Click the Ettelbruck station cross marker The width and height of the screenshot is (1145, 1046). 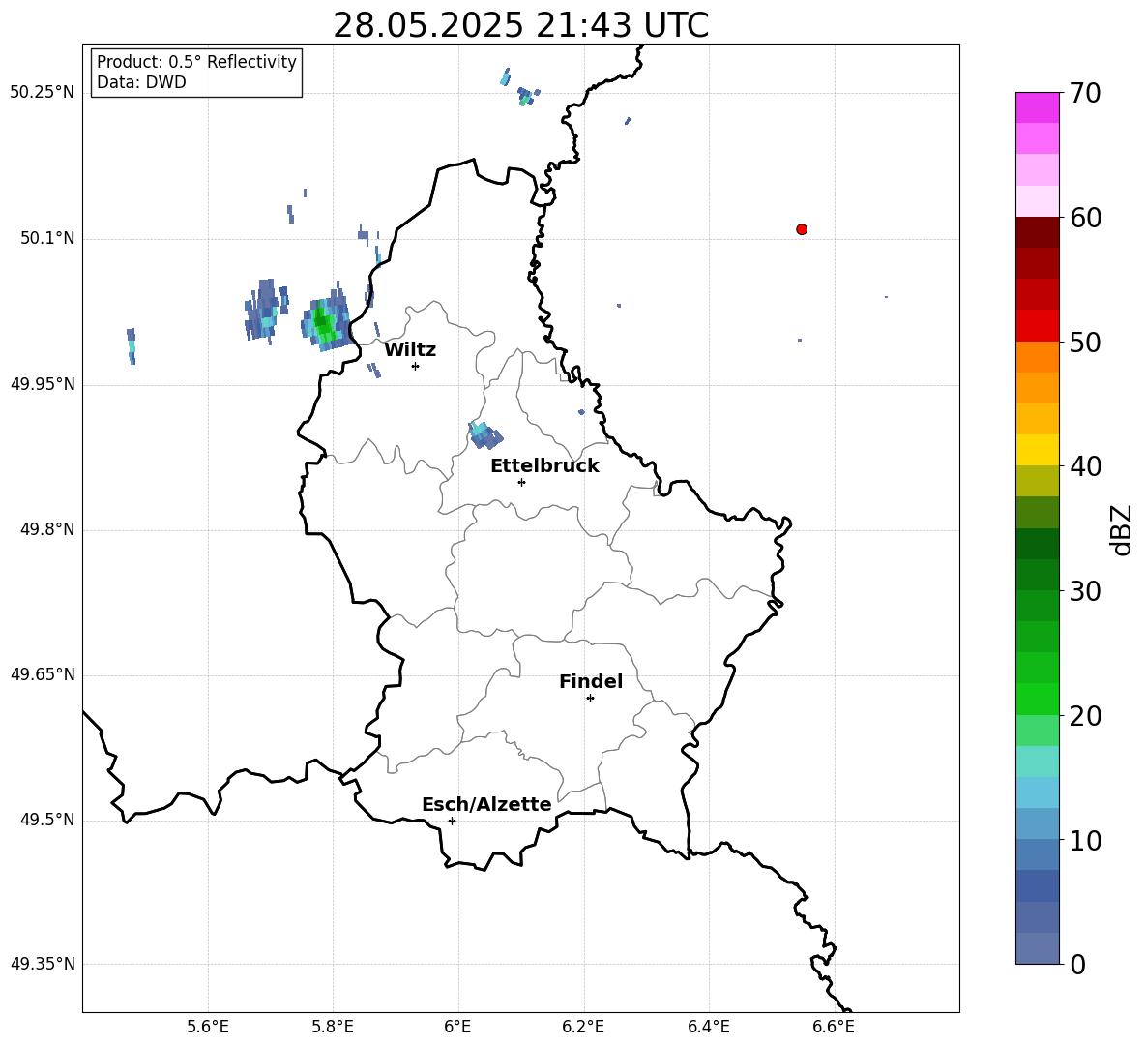click(521, 482)
